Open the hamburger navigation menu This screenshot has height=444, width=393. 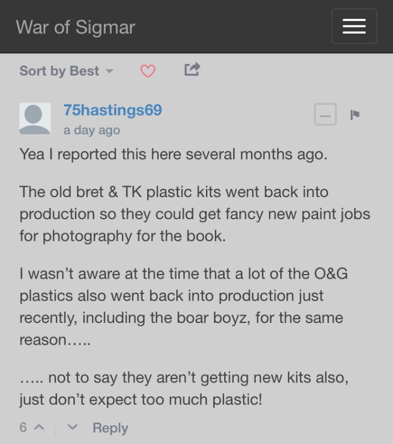click(354, 26)
